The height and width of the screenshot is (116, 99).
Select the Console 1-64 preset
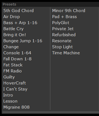17,53
